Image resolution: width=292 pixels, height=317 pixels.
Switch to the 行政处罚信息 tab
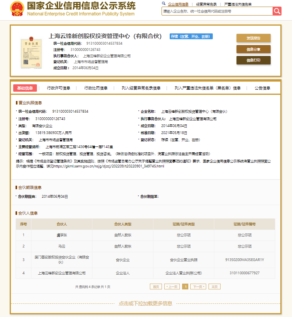(x=96, y=88)
